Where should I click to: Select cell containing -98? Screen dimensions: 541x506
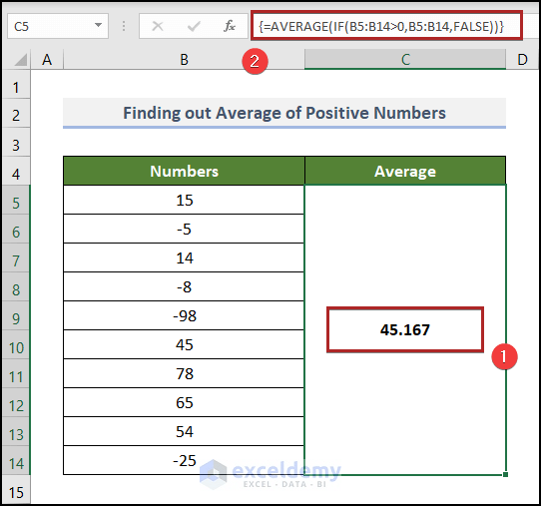pos(184,316)
